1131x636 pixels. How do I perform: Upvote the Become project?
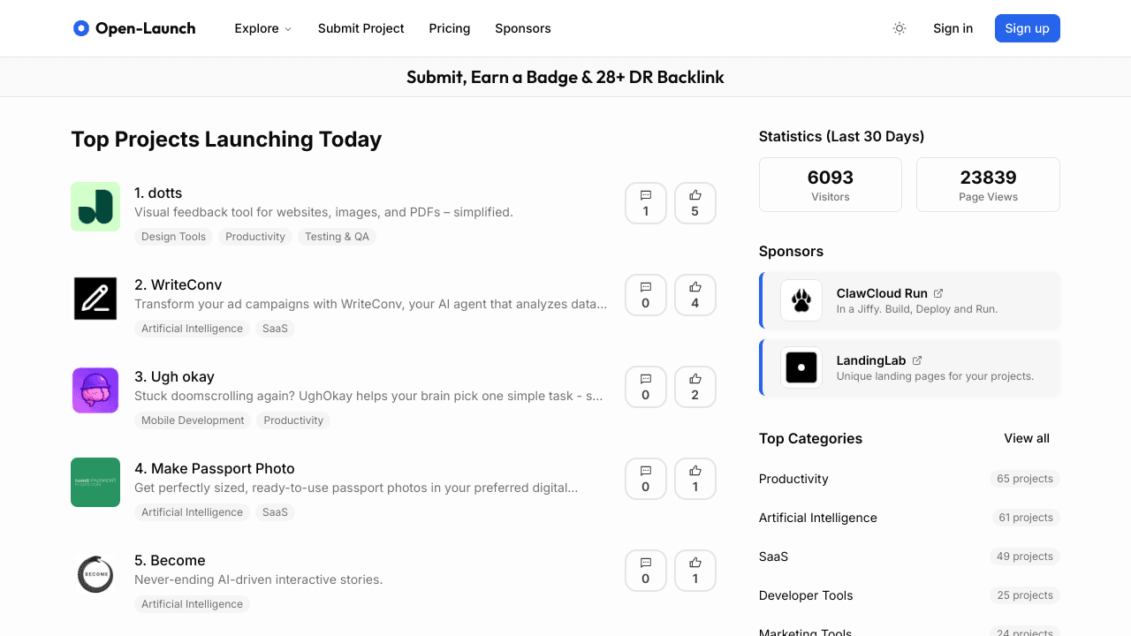coord(695,571)
